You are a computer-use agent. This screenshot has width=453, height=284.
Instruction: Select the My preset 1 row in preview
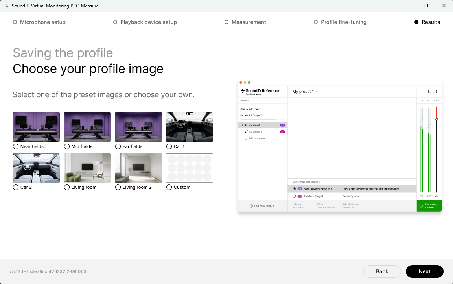click(263, 125)
